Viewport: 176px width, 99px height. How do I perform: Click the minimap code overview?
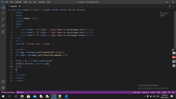[x=167, y=14]
